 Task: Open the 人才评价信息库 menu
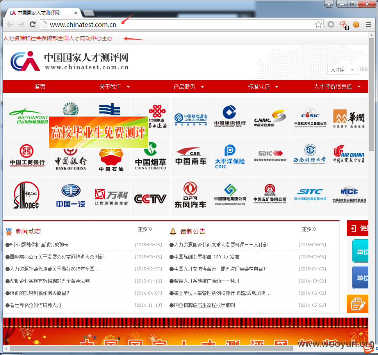[333, 87]
